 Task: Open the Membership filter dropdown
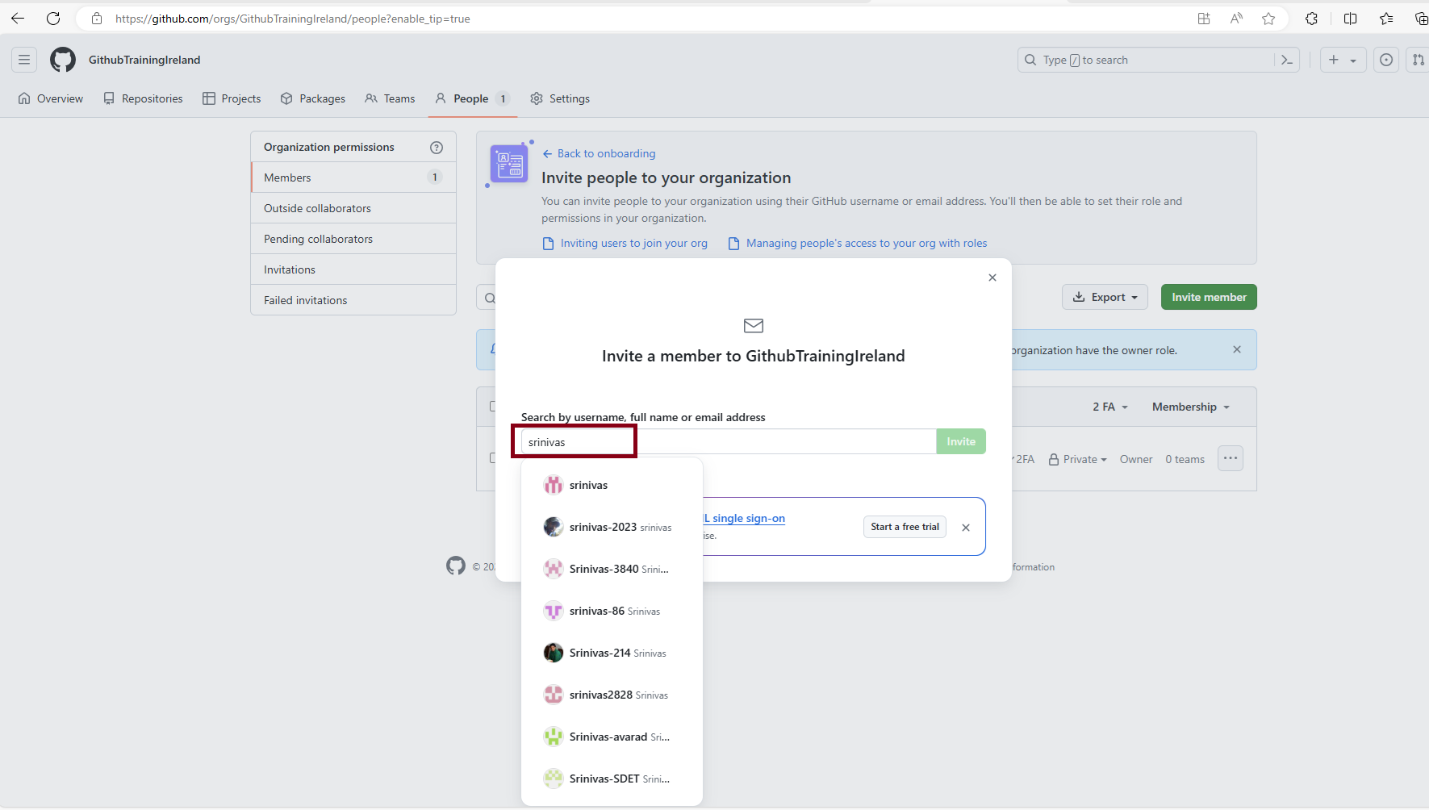tap(1191, 407)
